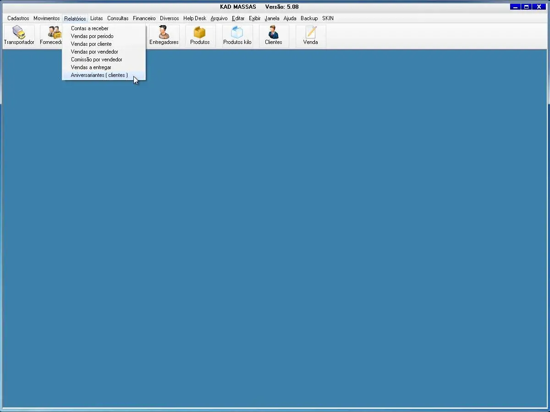Open the Transportador toolbar icon
The height and width of the screenshot is (412, 550).
[x=19, y=36]
